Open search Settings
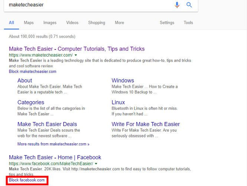 167,23
